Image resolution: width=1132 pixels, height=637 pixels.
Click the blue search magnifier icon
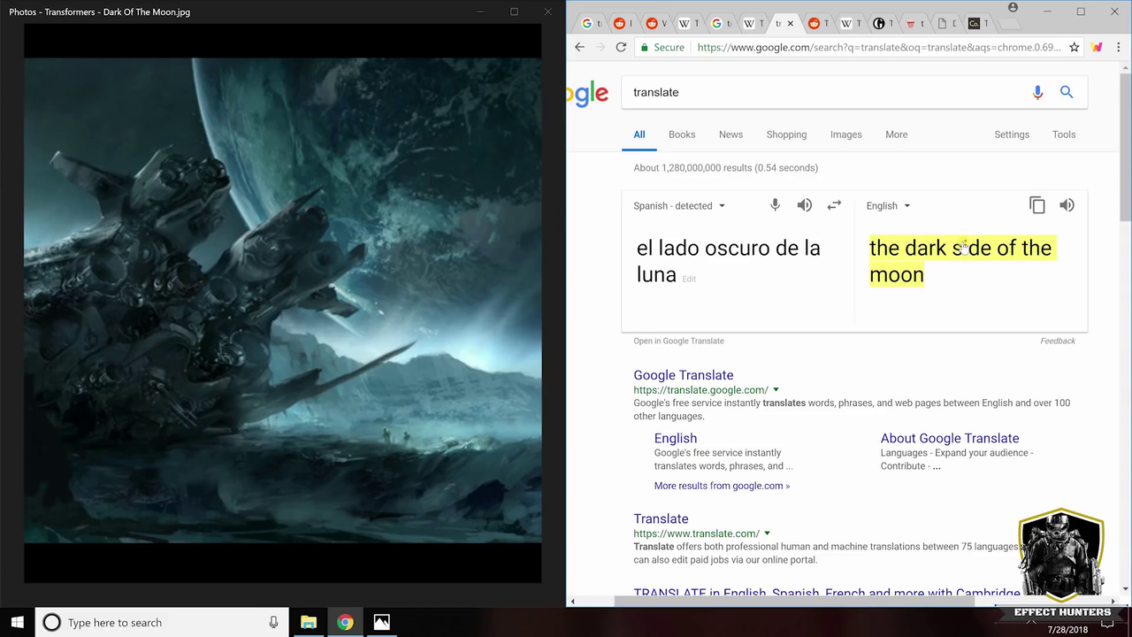point(1067,92)
